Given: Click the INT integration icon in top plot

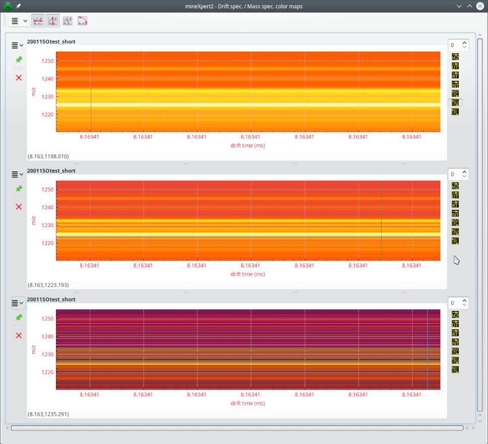Looking at the screenshot, I should [455, 84].
